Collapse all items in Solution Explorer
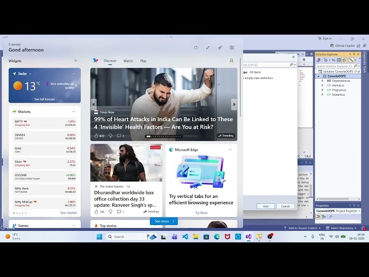This screenshot has height=277, width=369. pos(338,60)
